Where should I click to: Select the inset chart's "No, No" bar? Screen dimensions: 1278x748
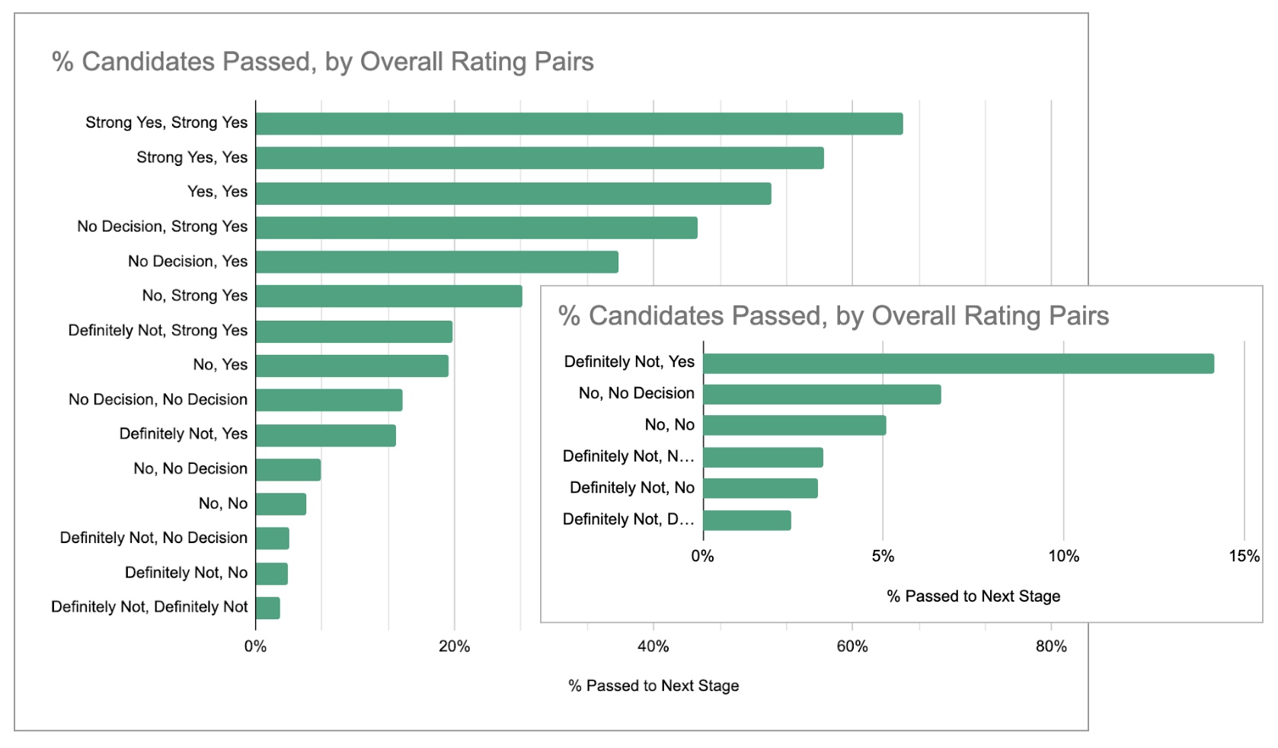(x=794, y=425)
